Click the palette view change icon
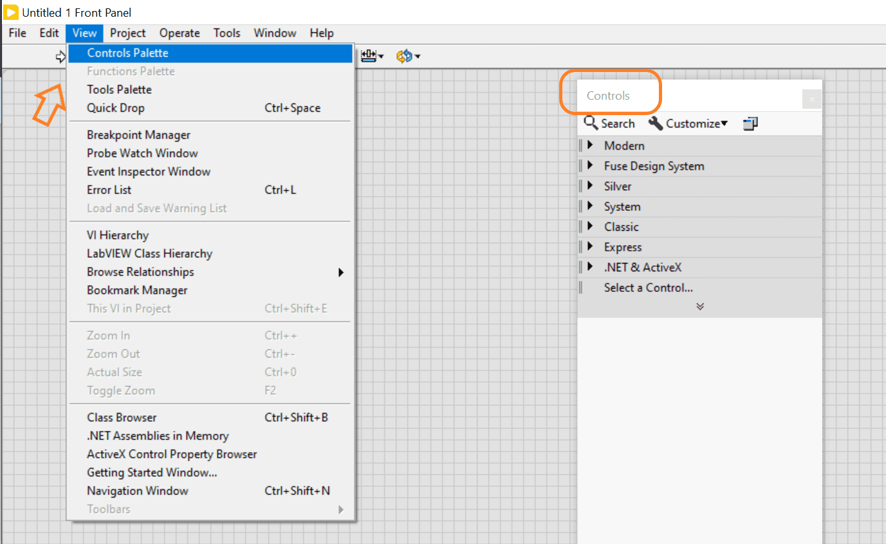This screenshot has height=544, width=886. pyautogui.click(x=750, y=123)
